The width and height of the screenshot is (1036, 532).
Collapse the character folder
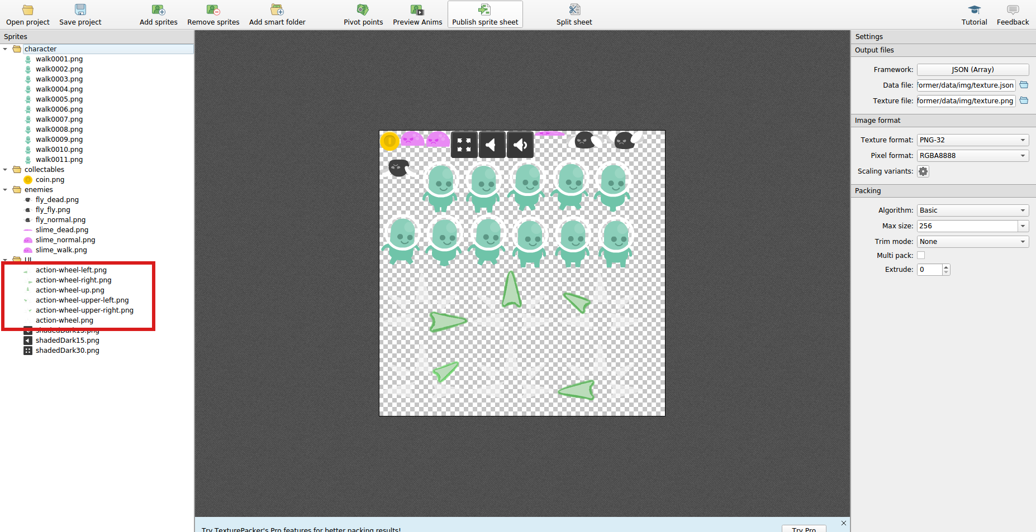4,49
